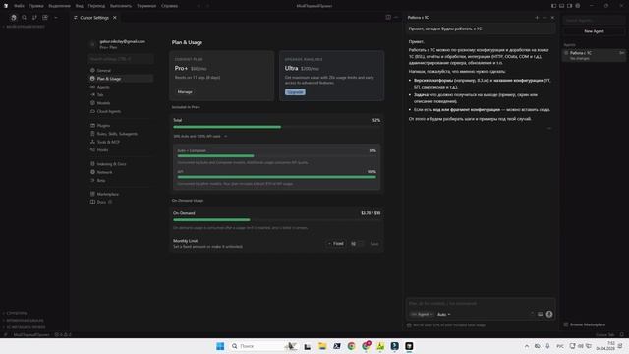Click the New Agent button

[x=594, y=31]
